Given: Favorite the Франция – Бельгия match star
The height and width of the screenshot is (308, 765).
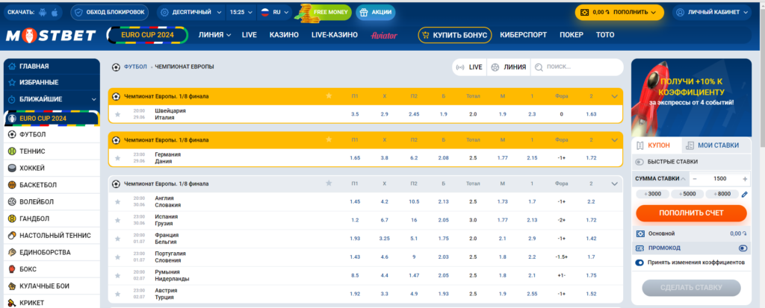Looking at the screenshot, I should pyautogui.click(x=117, y=239).
